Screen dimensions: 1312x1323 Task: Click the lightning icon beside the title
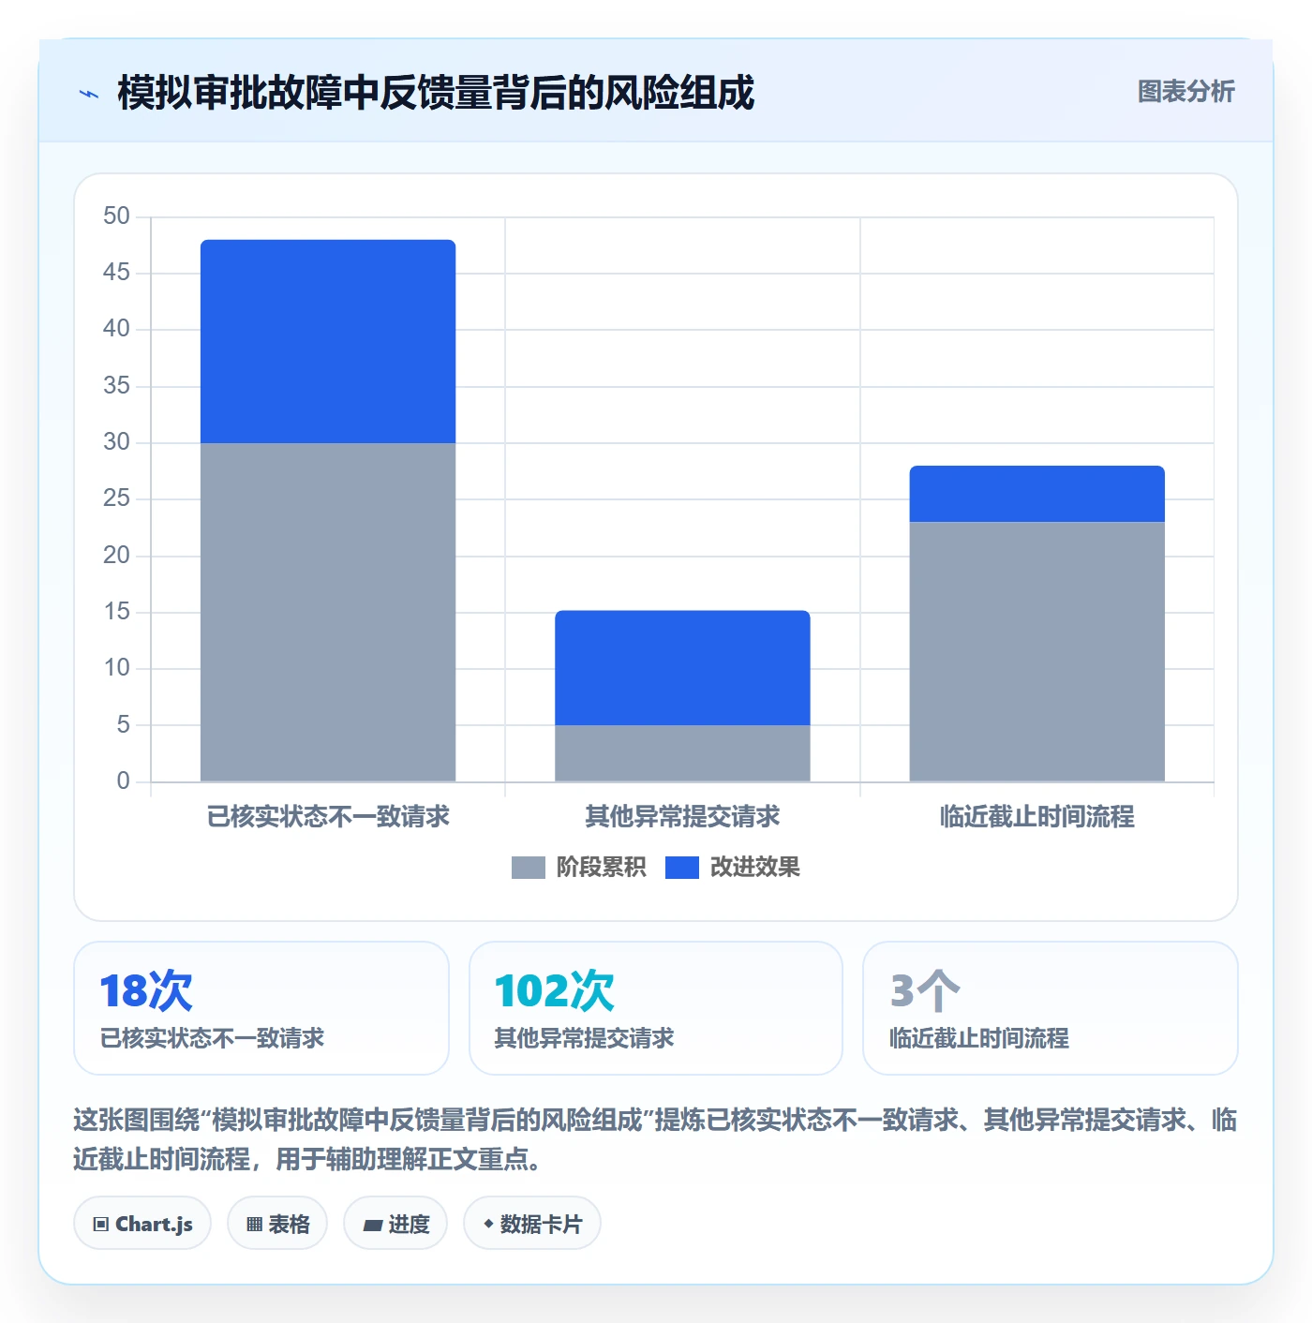89,94
